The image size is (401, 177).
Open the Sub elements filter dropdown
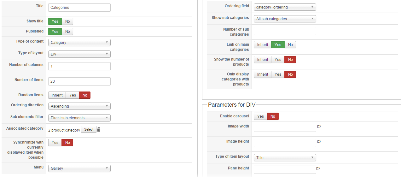79,118
